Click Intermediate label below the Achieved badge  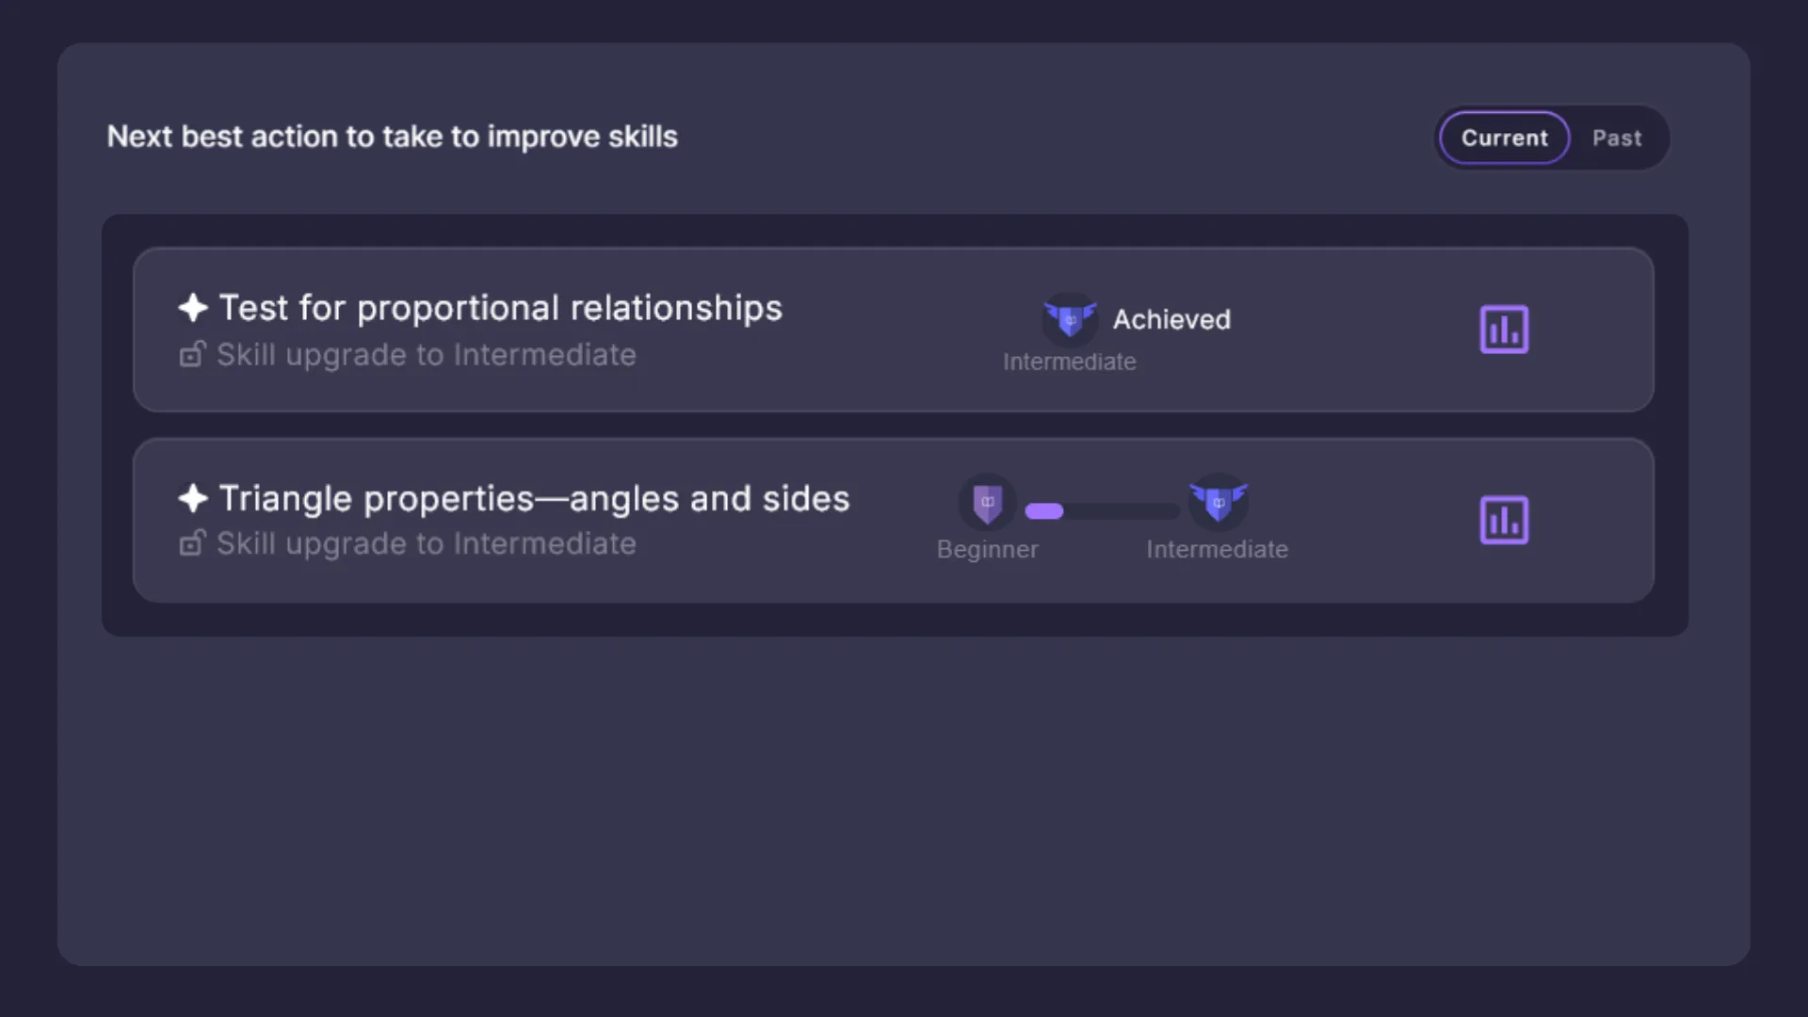1069,362
